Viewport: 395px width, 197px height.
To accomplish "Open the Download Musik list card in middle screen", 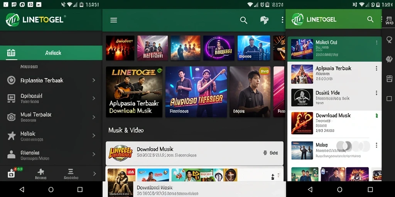I will [194, 153].
